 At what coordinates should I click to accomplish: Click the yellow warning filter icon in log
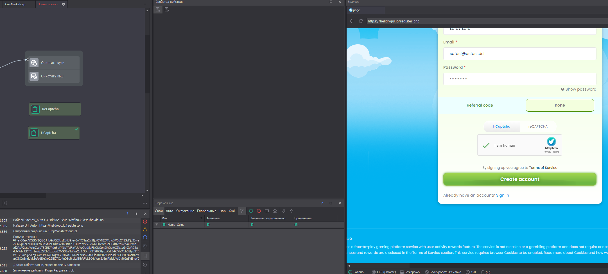(145, 229)
